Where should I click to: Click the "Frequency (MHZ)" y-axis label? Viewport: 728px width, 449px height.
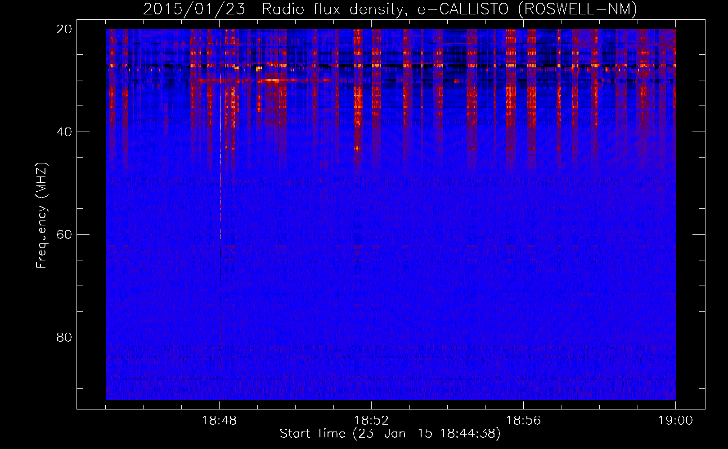pyautogui.click(x=41, y=216)
